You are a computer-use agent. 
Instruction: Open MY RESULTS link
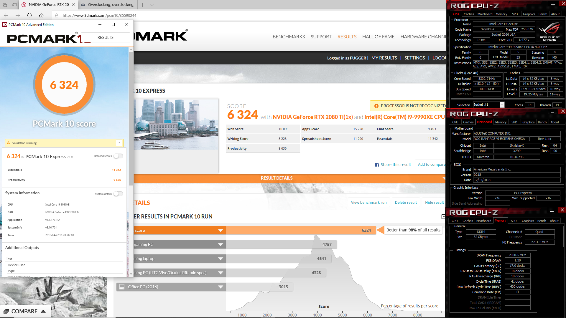pyautogui.click(x=384, y=58)
